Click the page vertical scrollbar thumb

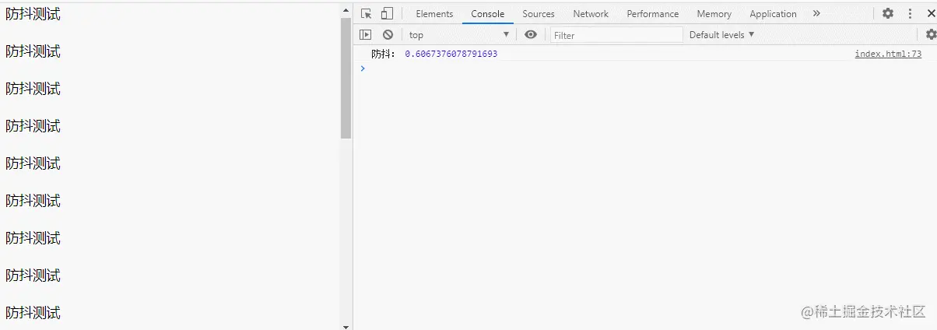[346, 78]
